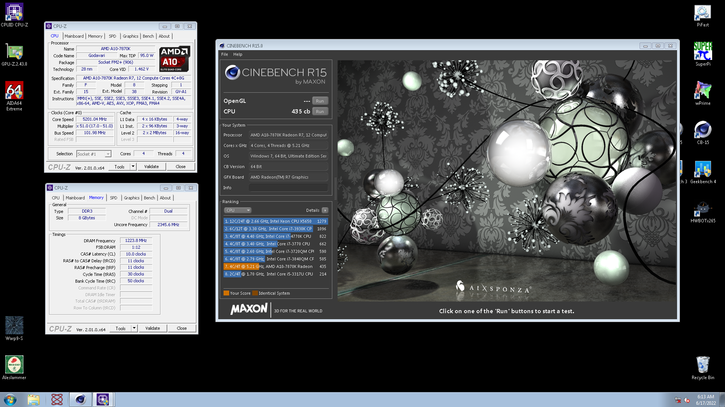Select ranking row Intel Core i5-3317U
Viewport: 725px width, 407px height.
point(276,274)
